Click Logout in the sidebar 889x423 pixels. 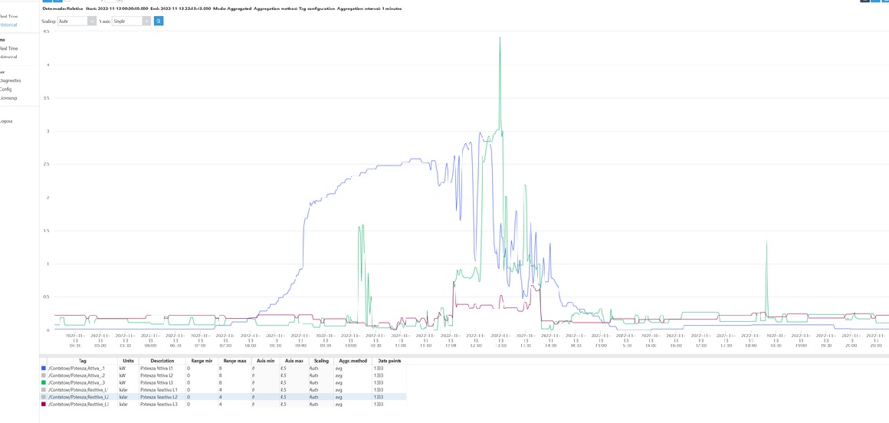6,121
